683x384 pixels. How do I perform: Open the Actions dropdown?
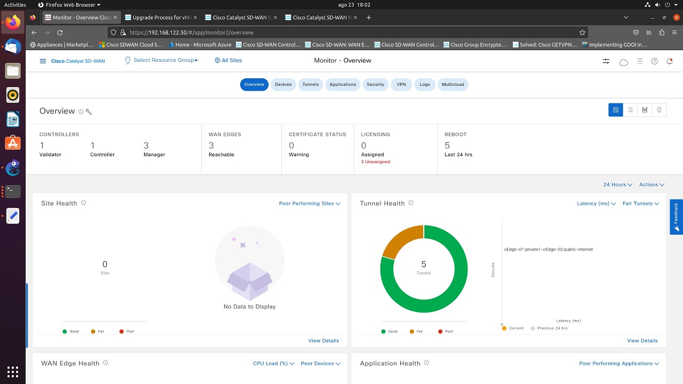click(x=652, y=185)
